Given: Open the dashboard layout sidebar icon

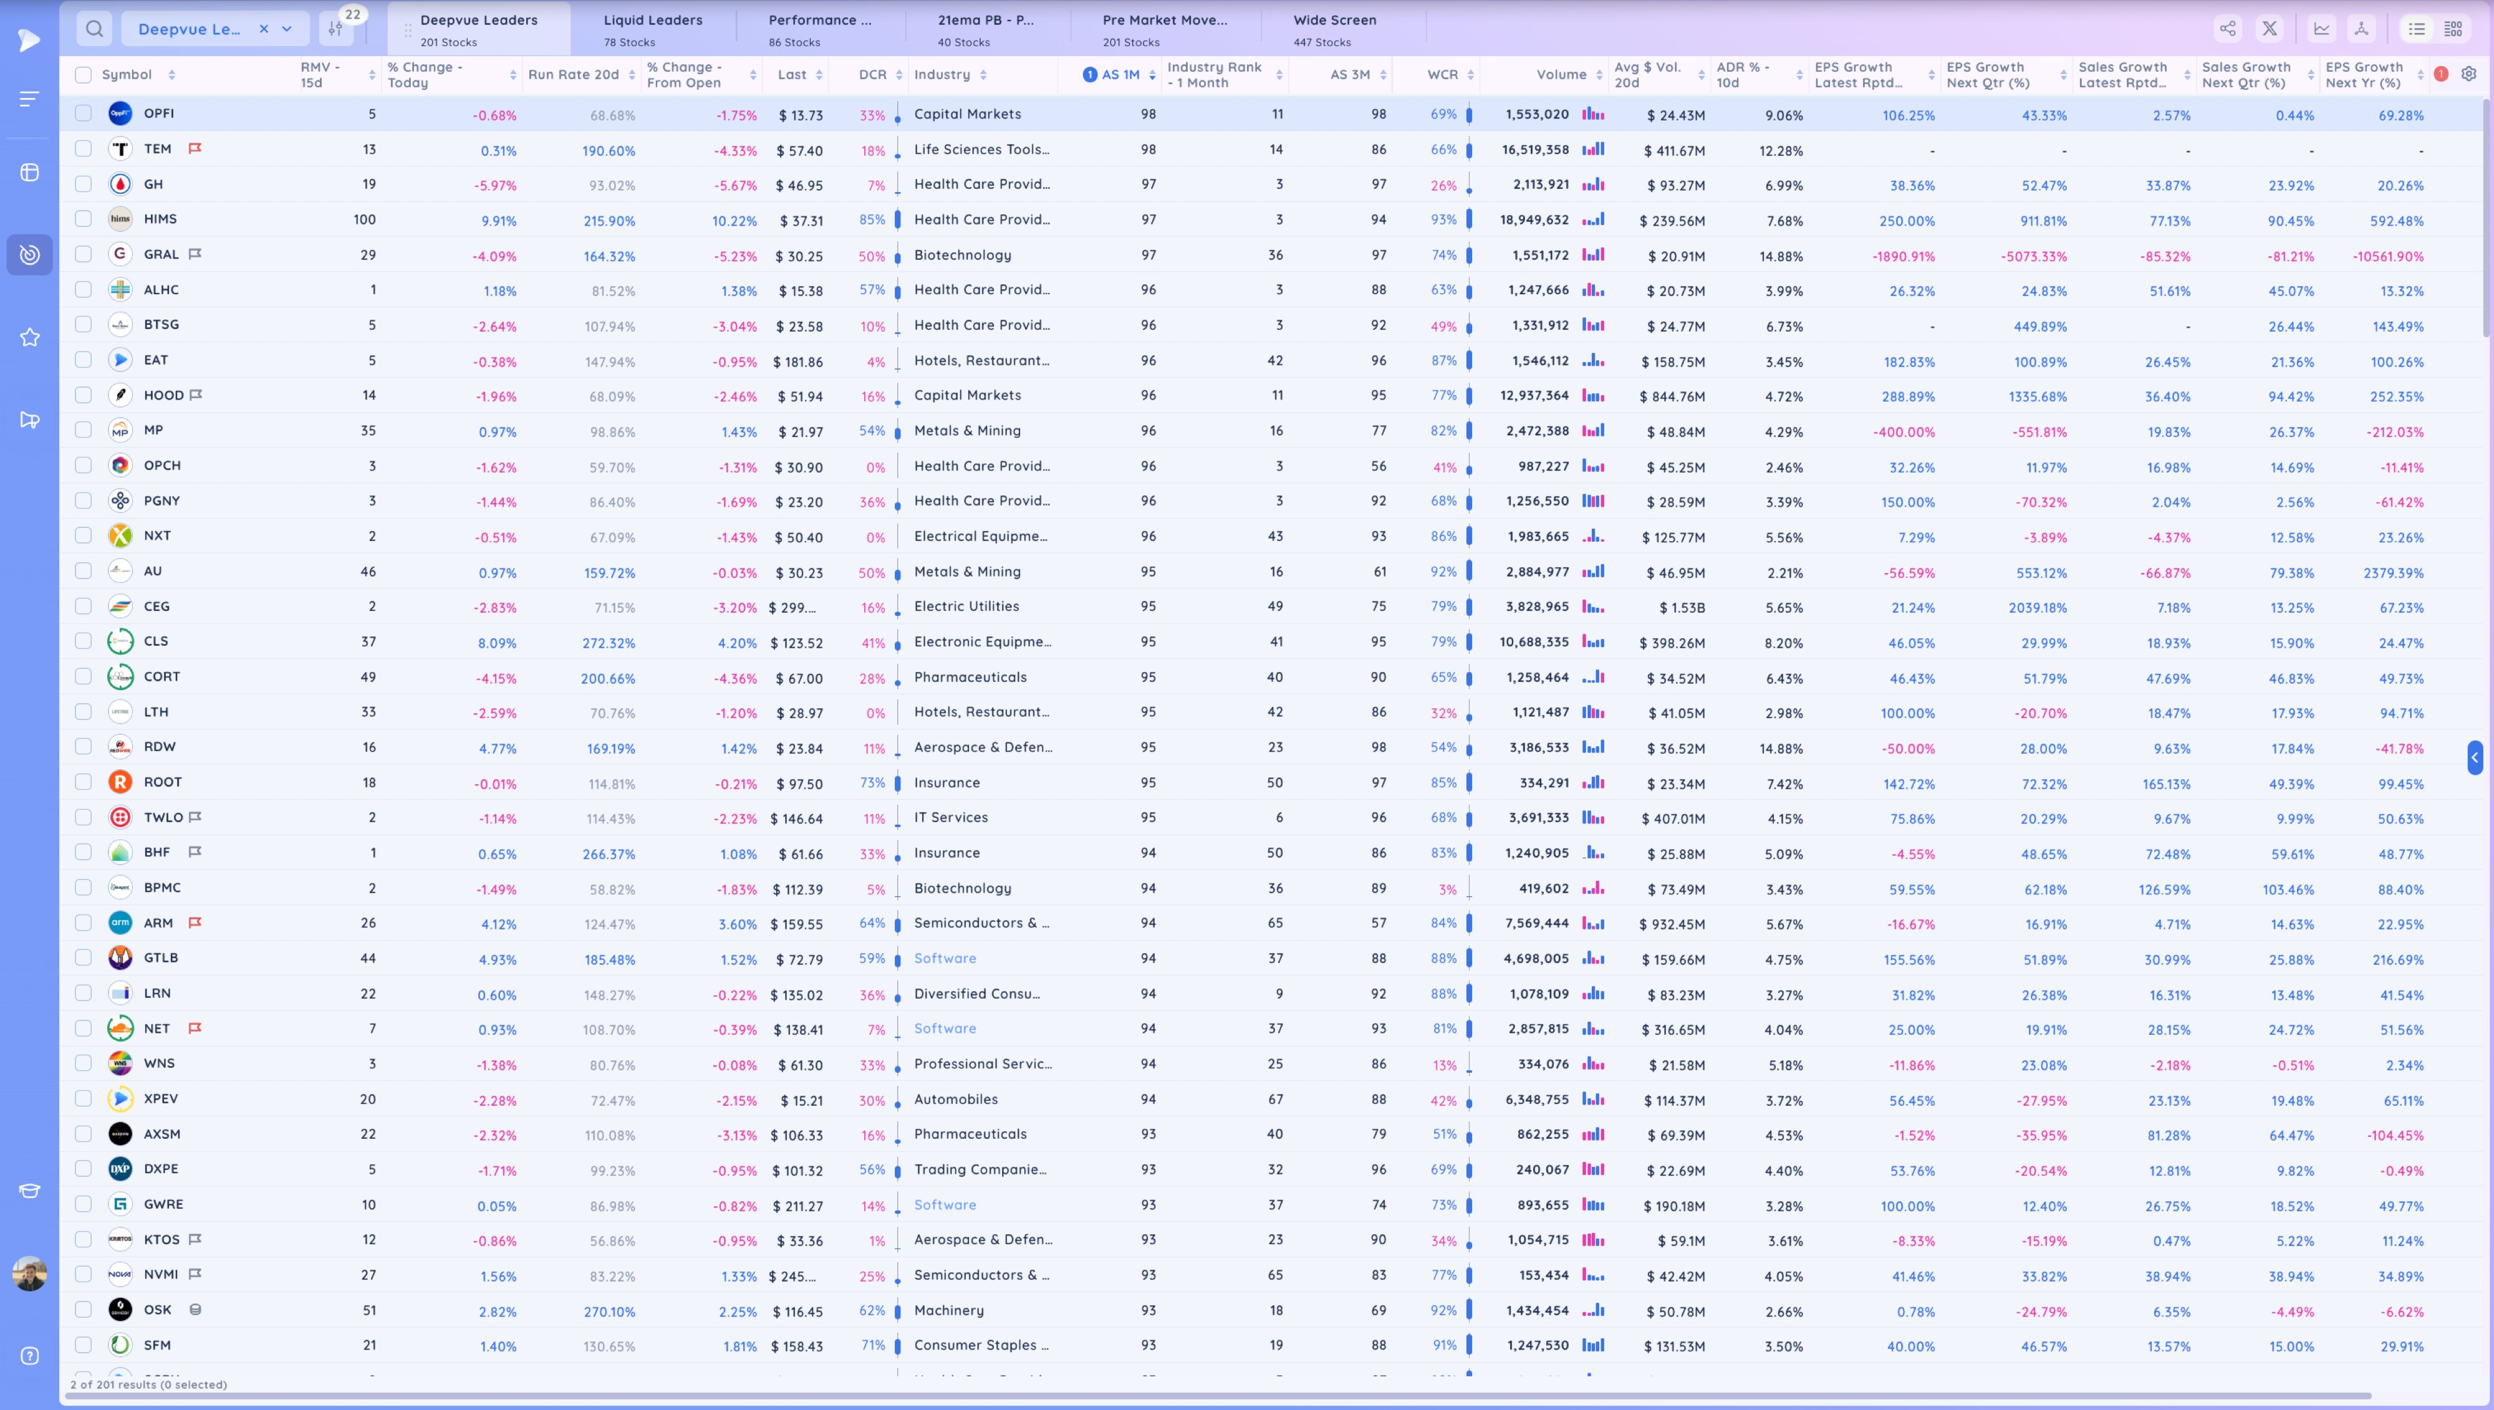Looking at the screenshot, I should click(29, 173).
